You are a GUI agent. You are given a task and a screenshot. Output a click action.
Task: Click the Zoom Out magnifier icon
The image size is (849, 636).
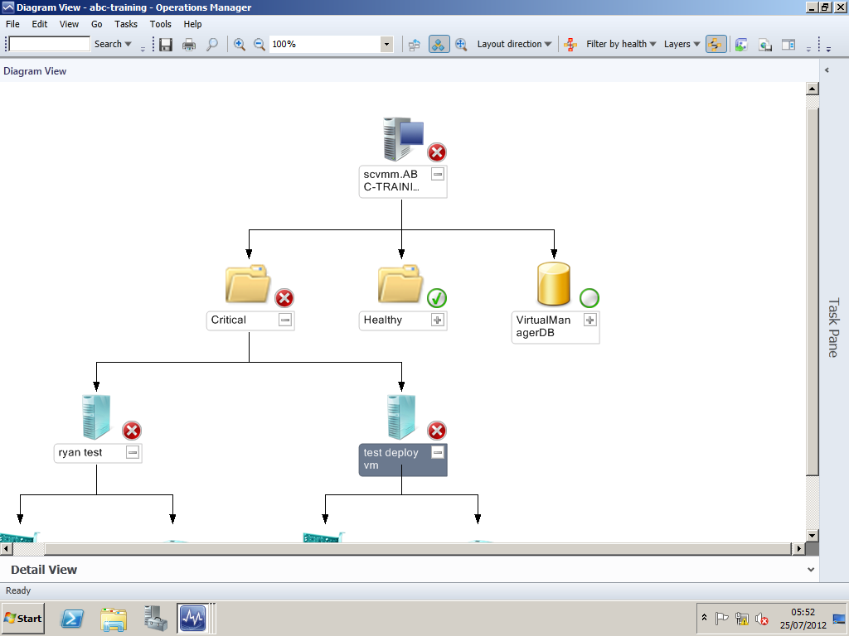pyautogui.click(x=260, y=45)
